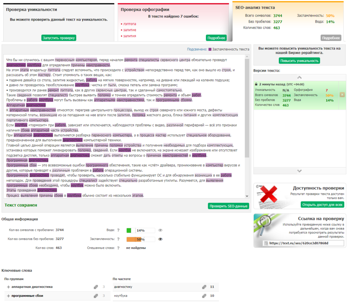Toggle water highlighting eye icon
This screenshot has width=348, height=302.
pos(160,230)
